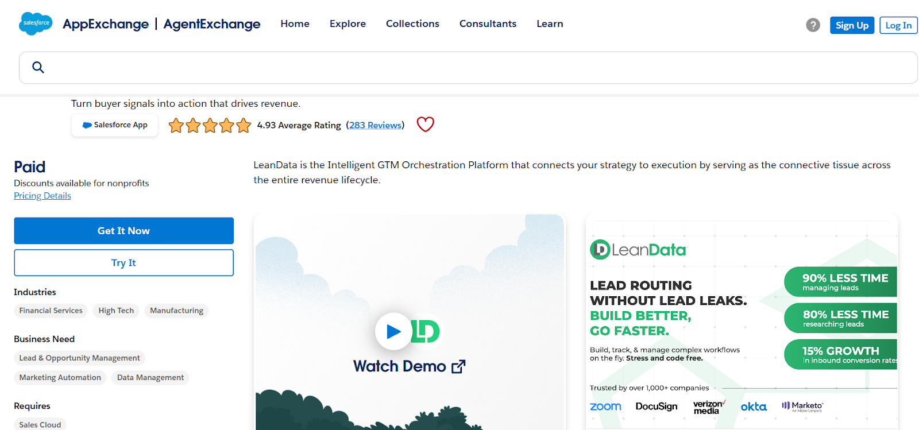Image resolution: width=919 pixels, height=430 pixels.
Task: Click the Sign Up button
Action: click(852, 25)
